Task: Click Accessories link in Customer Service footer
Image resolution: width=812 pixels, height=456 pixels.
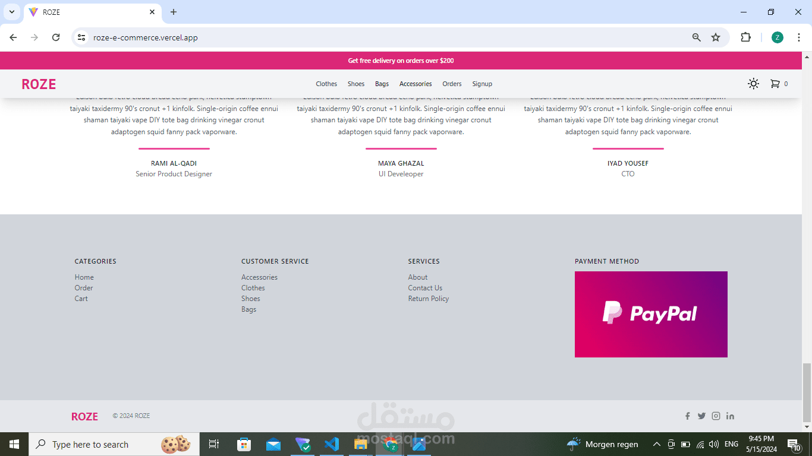Action: point(259,277)
